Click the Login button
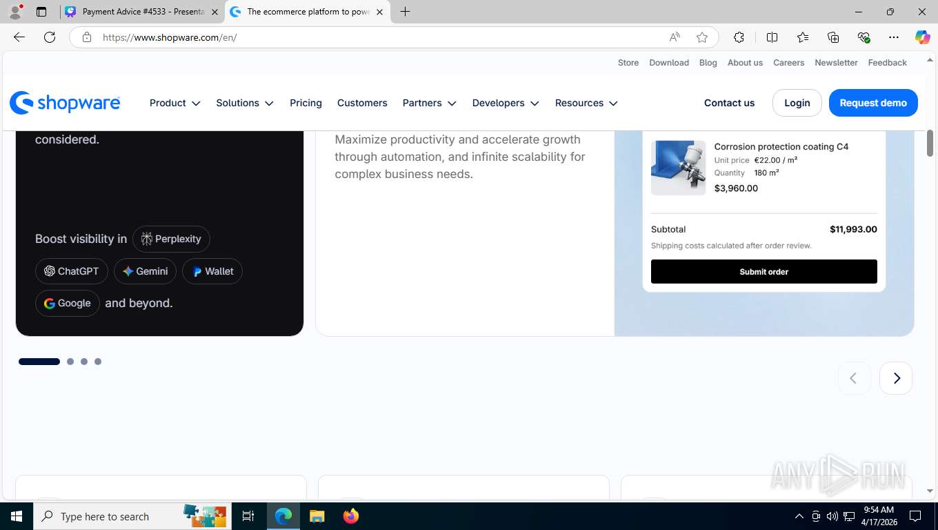The height and width of the screenshot is (530, 938). 797,103
